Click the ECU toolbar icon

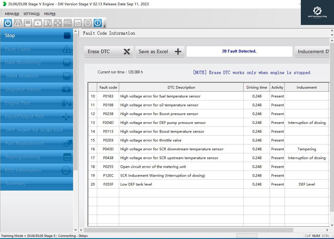click(87, 23)
